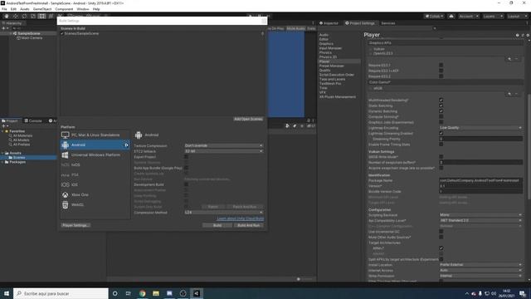Select Universal Windows Platform icon

click(x=65, y=155)
